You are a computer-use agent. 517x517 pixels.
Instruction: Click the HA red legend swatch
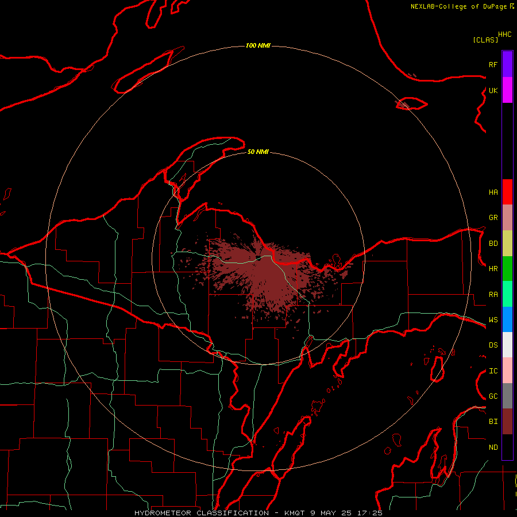coord(507,192)
